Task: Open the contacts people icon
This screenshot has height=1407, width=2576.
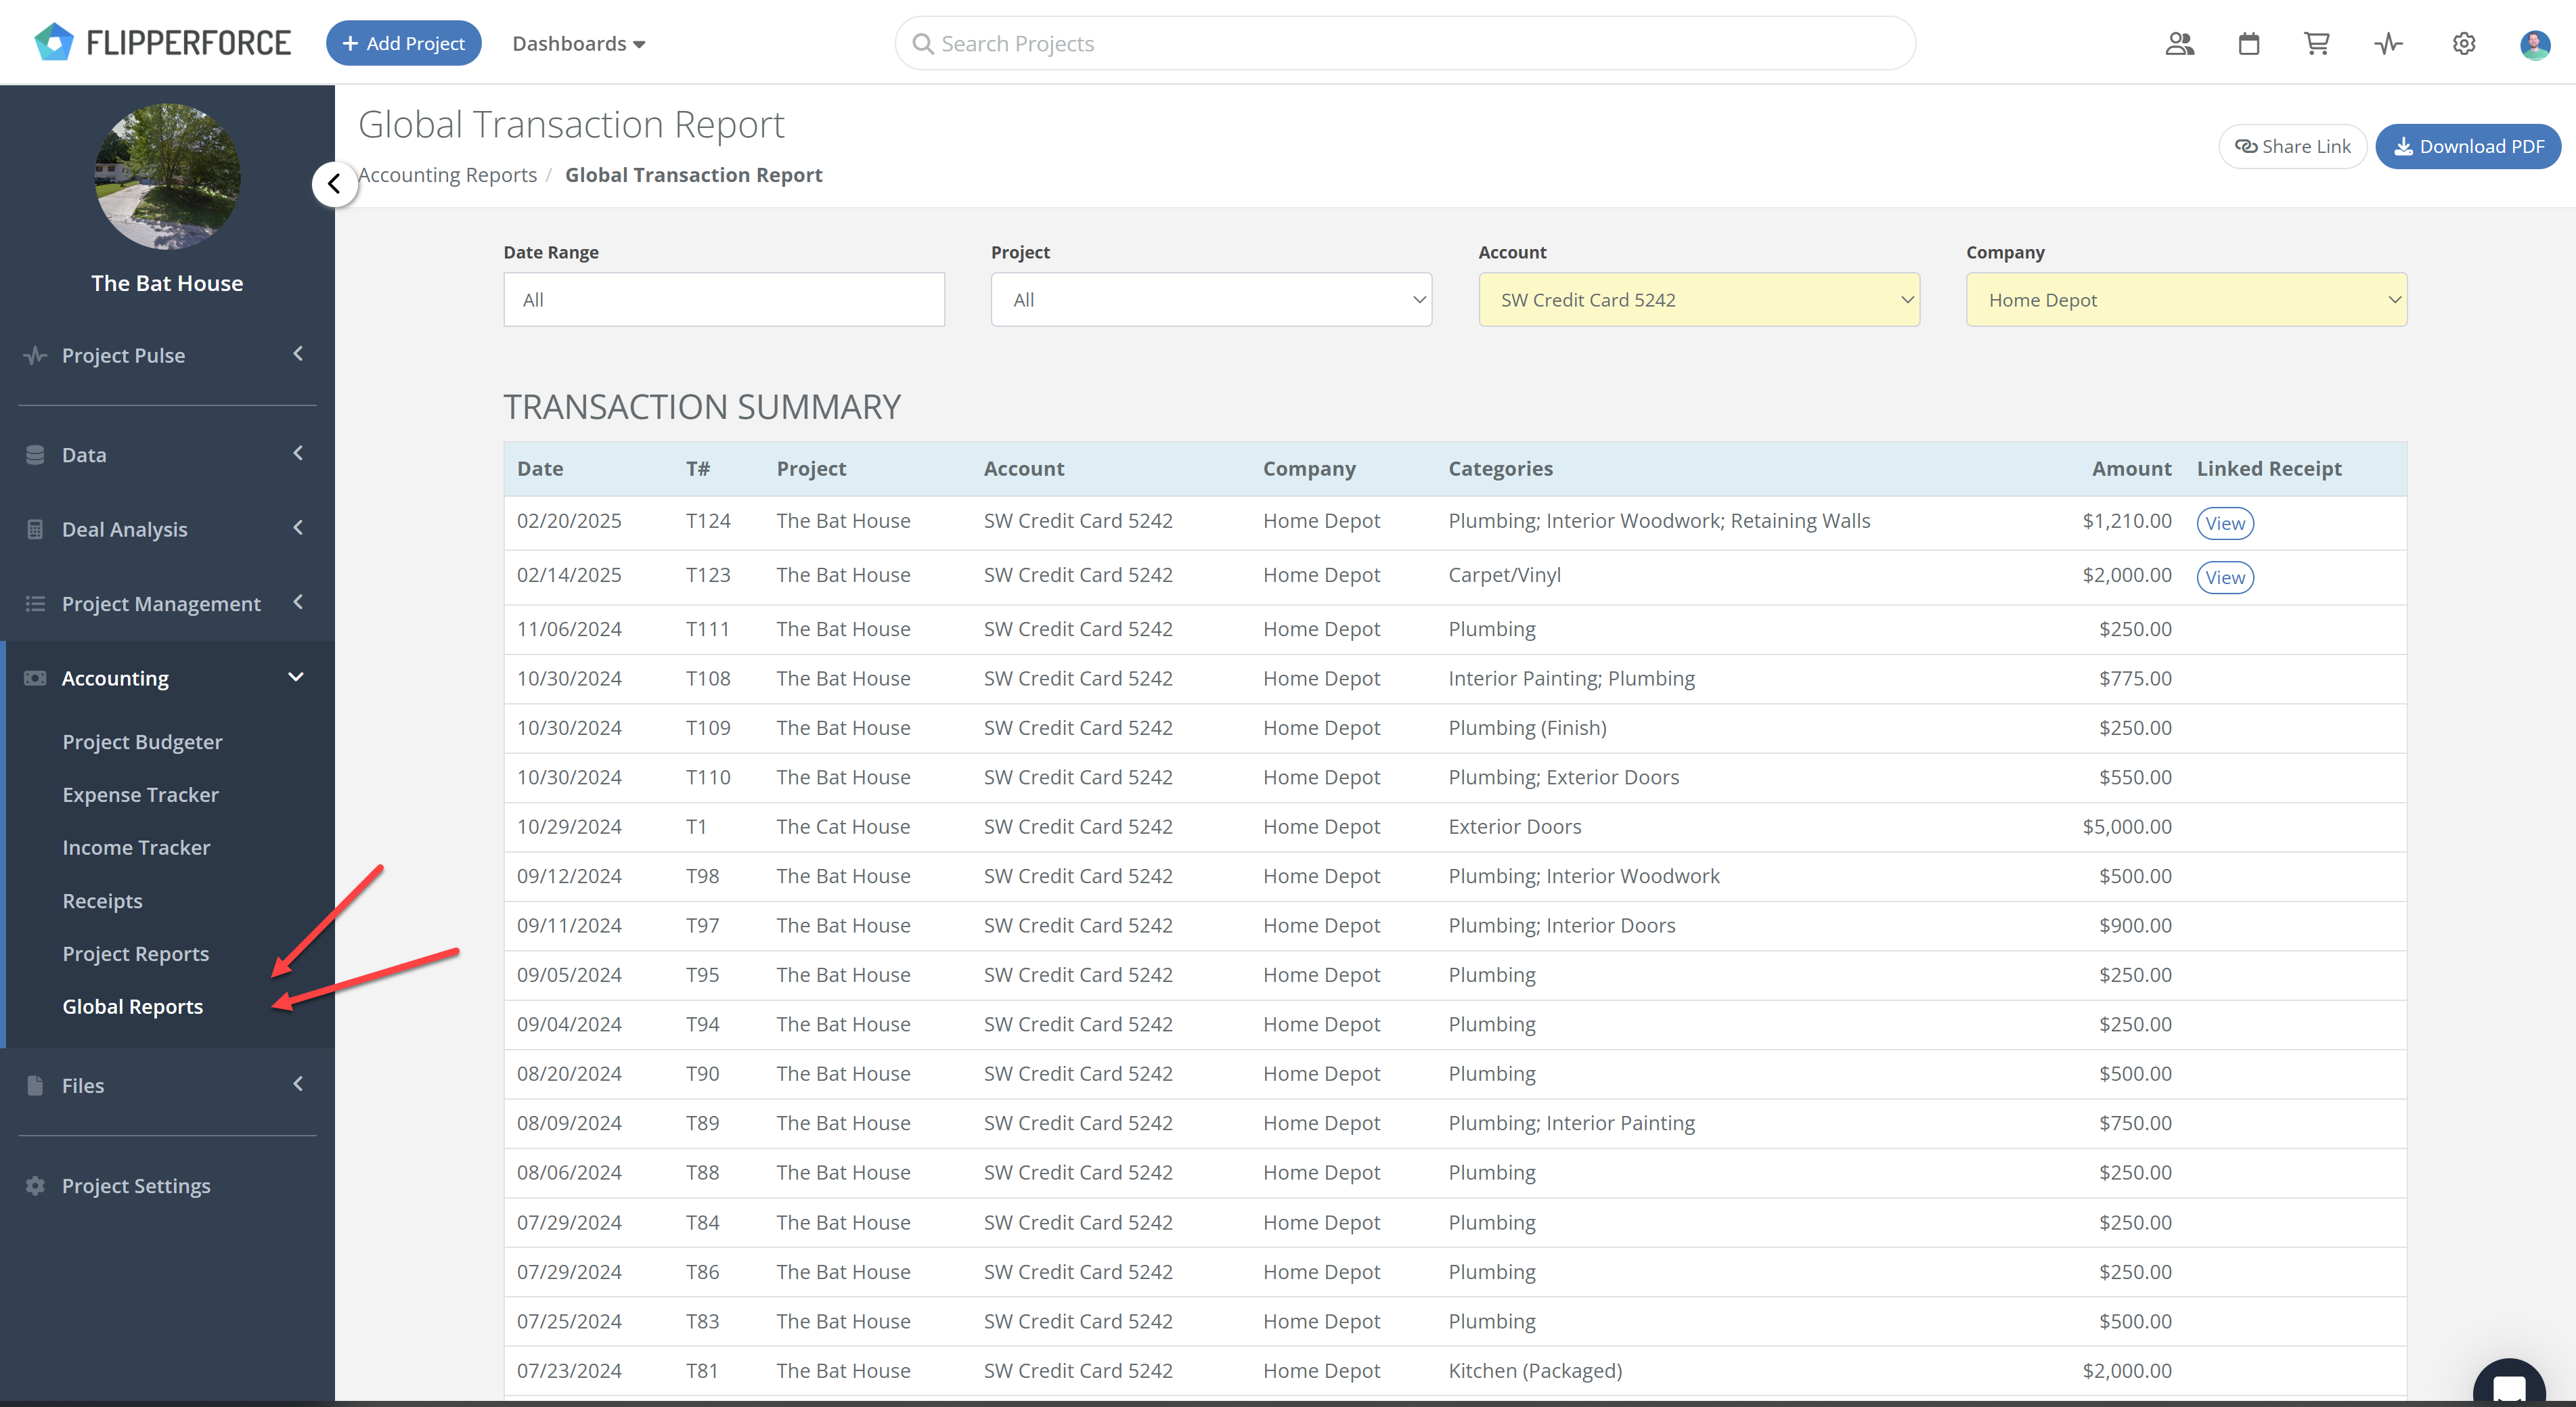Action: click(2179, 44)
